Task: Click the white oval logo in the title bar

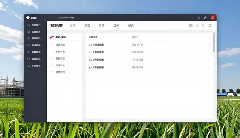Action: click(28, 18)
